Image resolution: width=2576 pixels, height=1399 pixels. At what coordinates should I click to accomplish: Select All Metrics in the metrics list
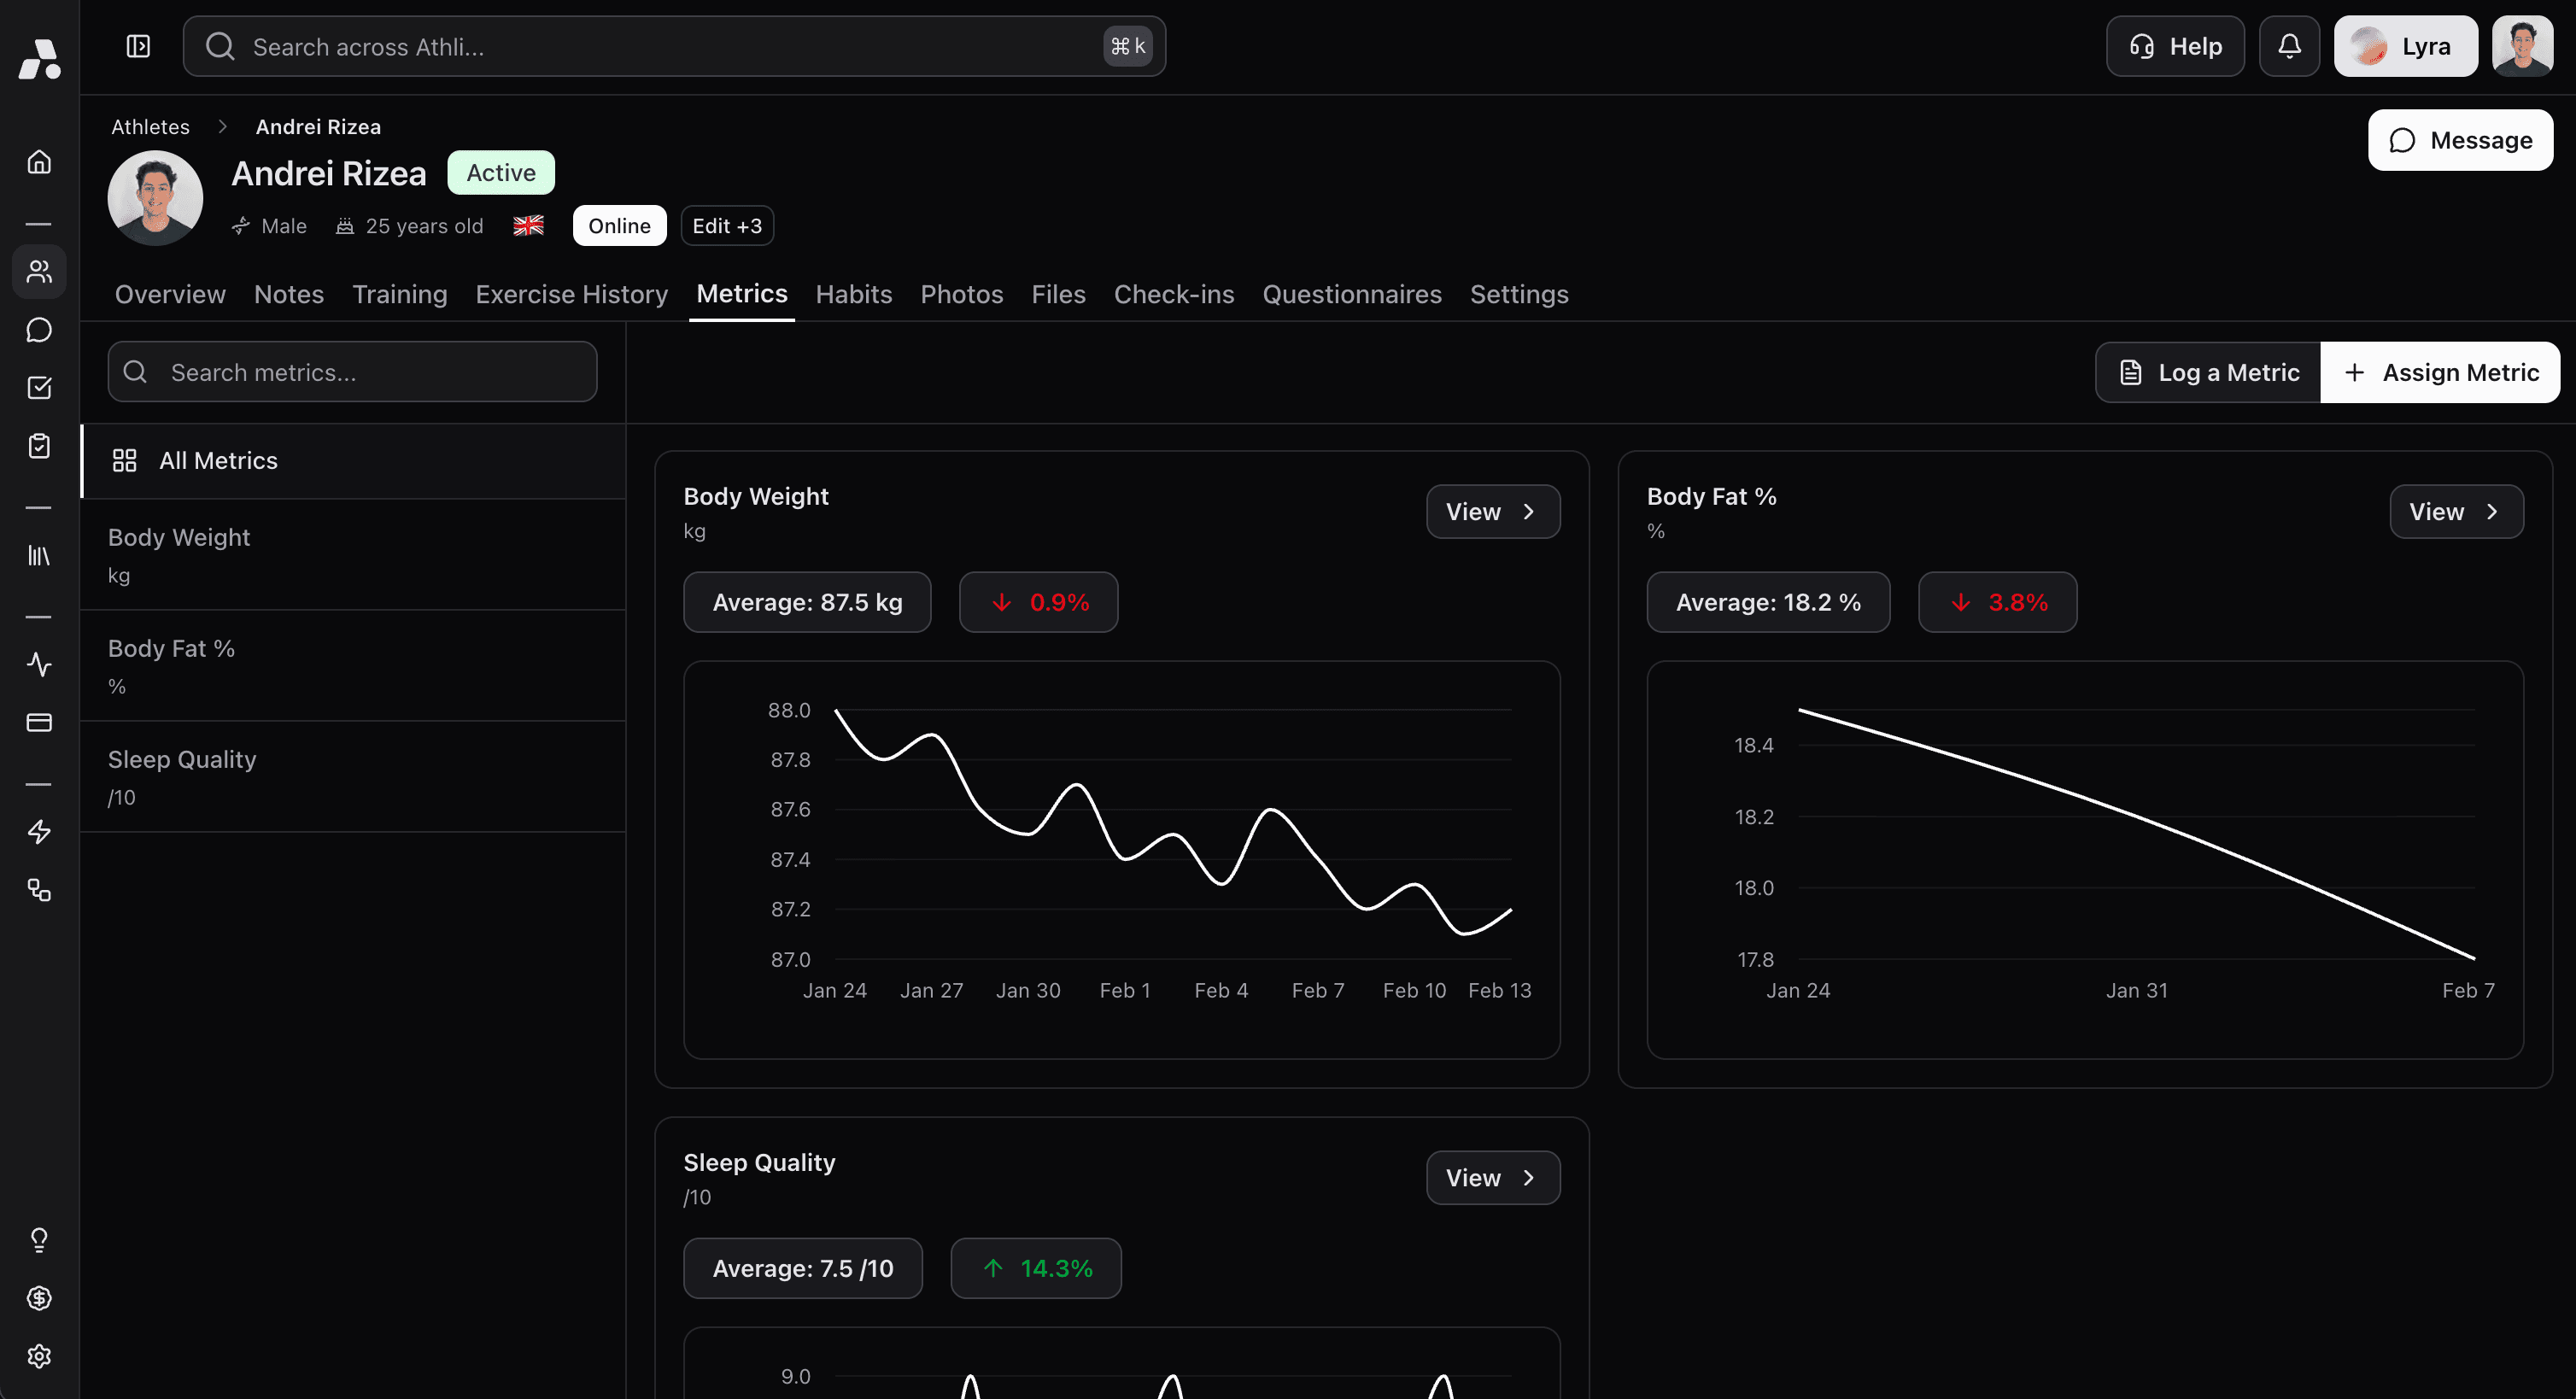[218, 460]
